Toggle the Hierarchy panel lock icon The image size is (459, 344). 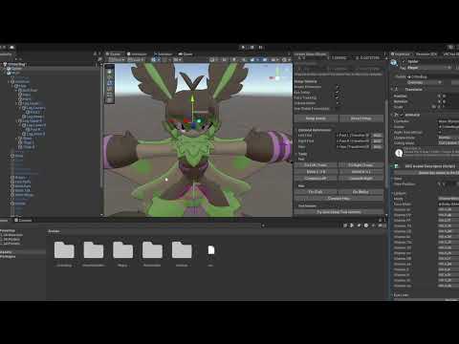click(x=95, y=54)
